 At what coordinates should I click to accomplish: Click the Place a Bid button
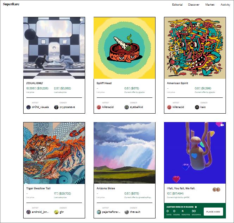pos(213,211)
